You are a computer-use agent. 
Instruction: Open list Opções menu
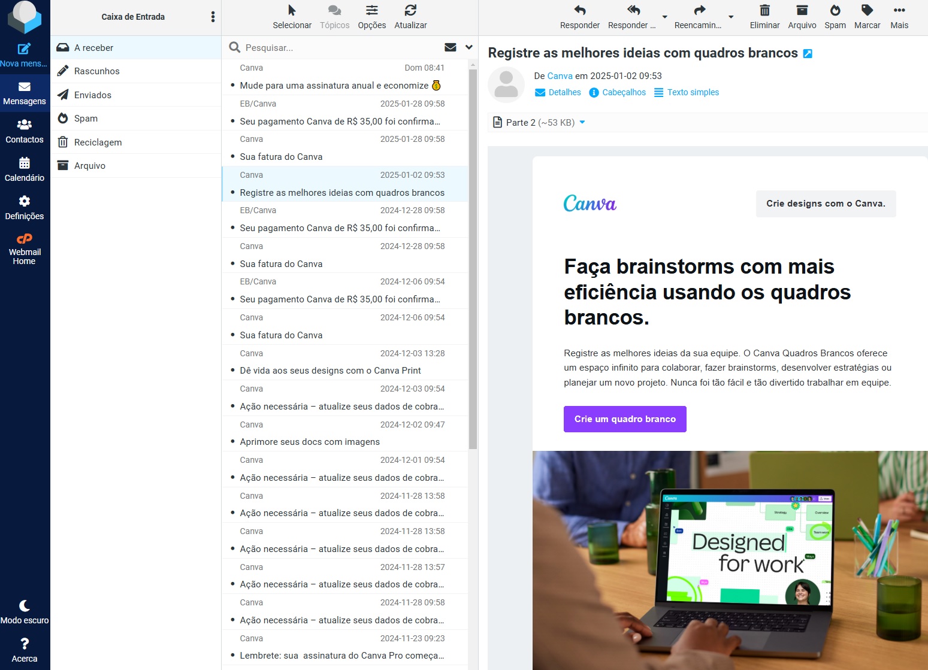[x=371, y=17]
